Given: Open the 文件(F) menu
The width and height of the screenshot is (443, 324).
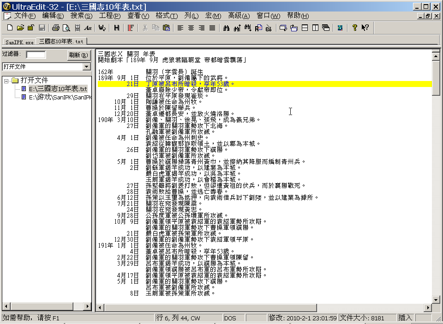Looking at the screenshot, I should 25,16.
